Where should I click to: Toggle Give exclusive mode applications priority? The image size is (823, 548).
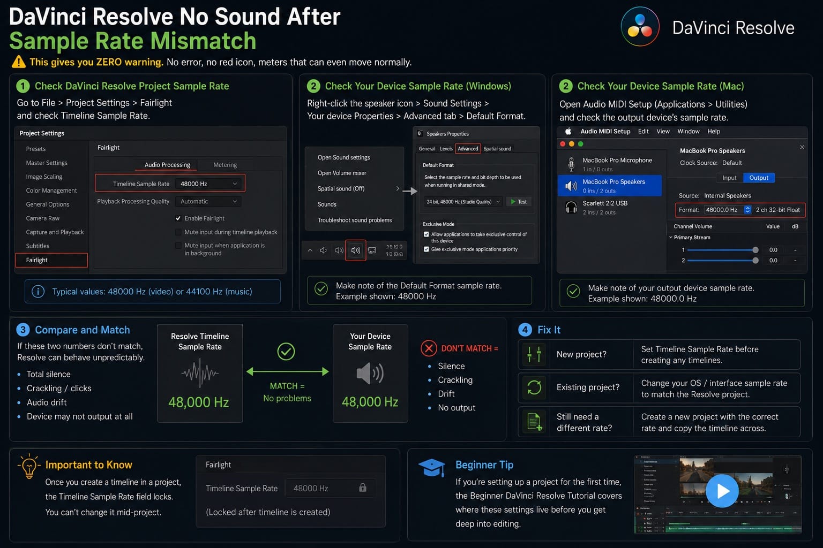pyautogui.click(x=427, y=249)
